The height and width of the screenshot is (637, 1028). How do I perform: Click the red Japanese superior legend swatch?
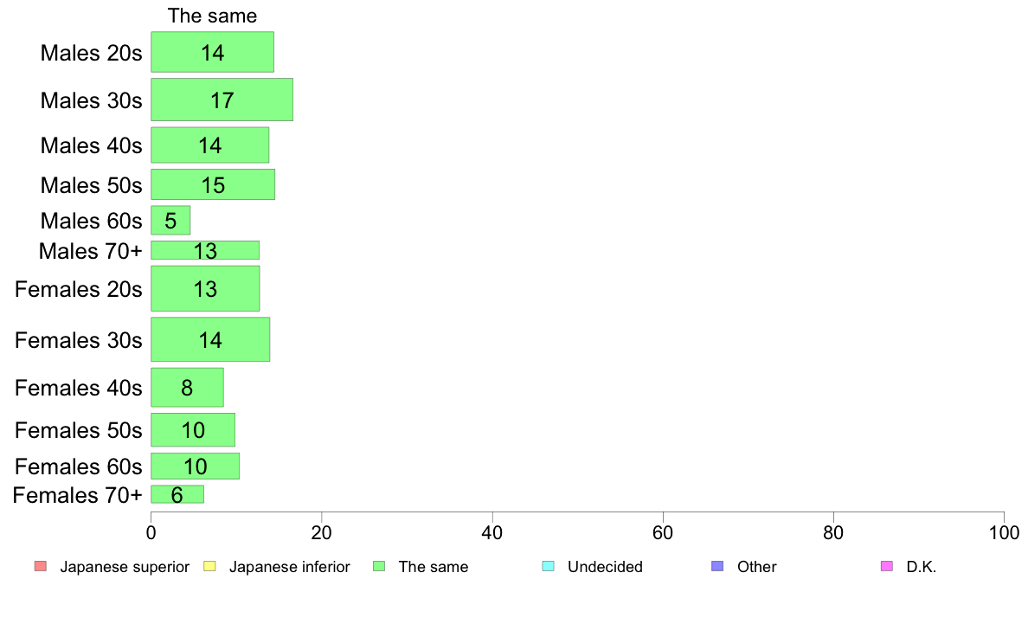click(x=41, y=566)
